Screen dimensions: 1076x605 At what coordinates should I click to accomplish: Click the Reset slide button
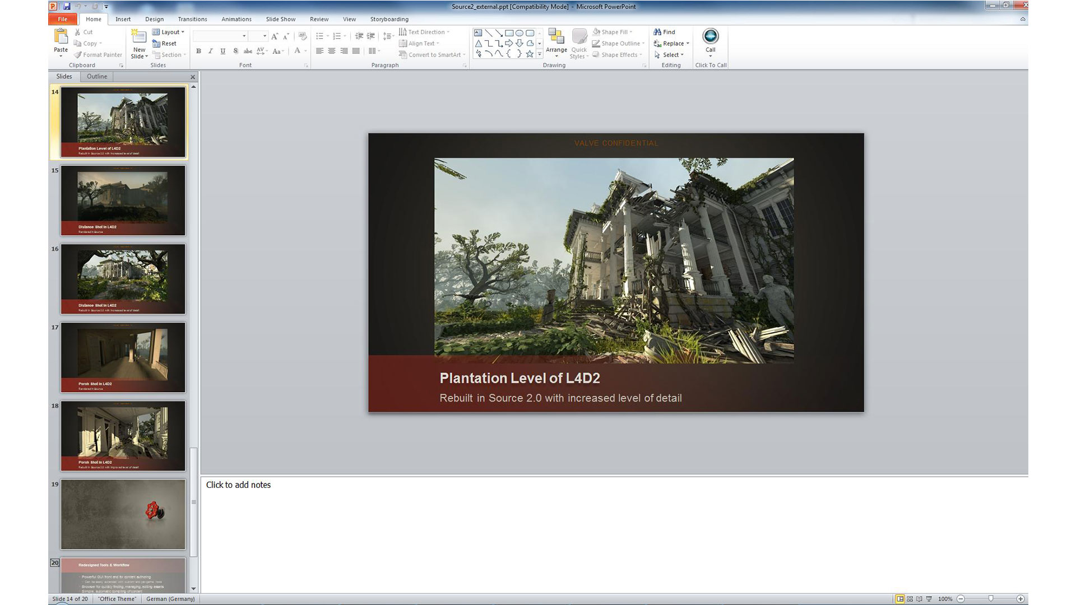(165, 44)
